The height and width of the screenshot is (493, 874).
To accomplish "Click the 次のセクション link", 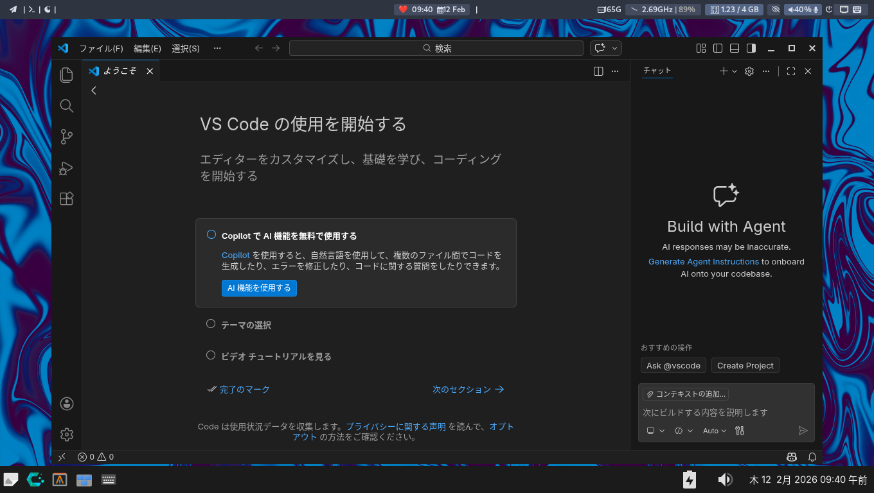I will pyautogui.click(x=468, y=390).
